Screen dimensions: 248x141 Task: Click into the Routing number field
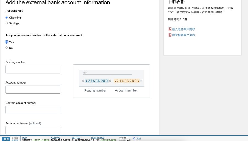pos(33,69)
